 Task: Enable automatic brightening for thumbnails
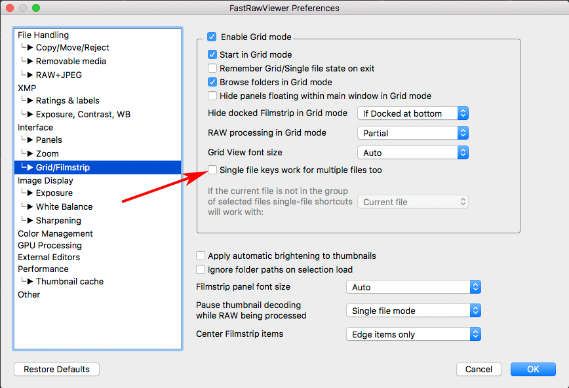[x=201, y=256]
